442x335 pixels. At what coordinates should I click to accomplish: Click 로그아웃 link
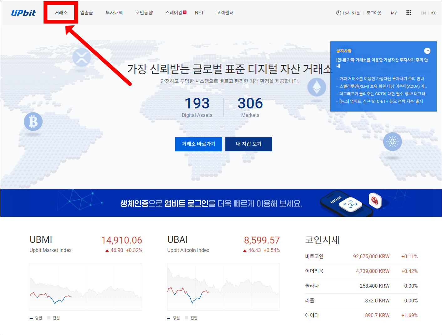tap(374, 13)
